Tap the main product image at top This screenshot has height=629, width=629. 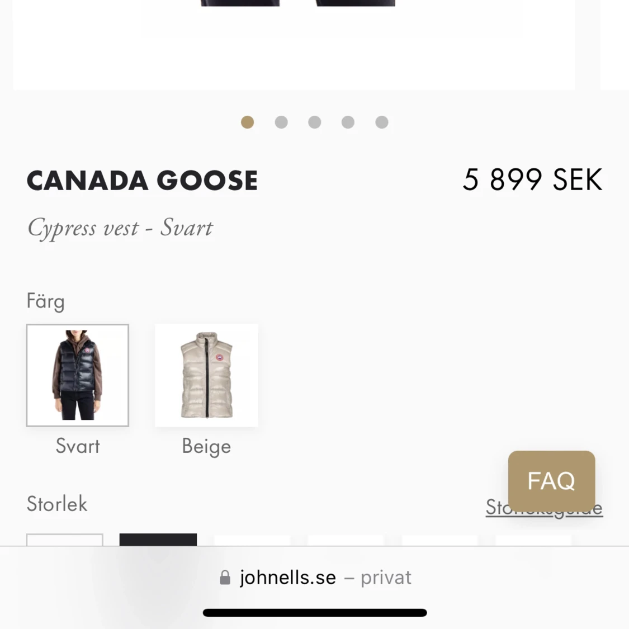point(294,45)
